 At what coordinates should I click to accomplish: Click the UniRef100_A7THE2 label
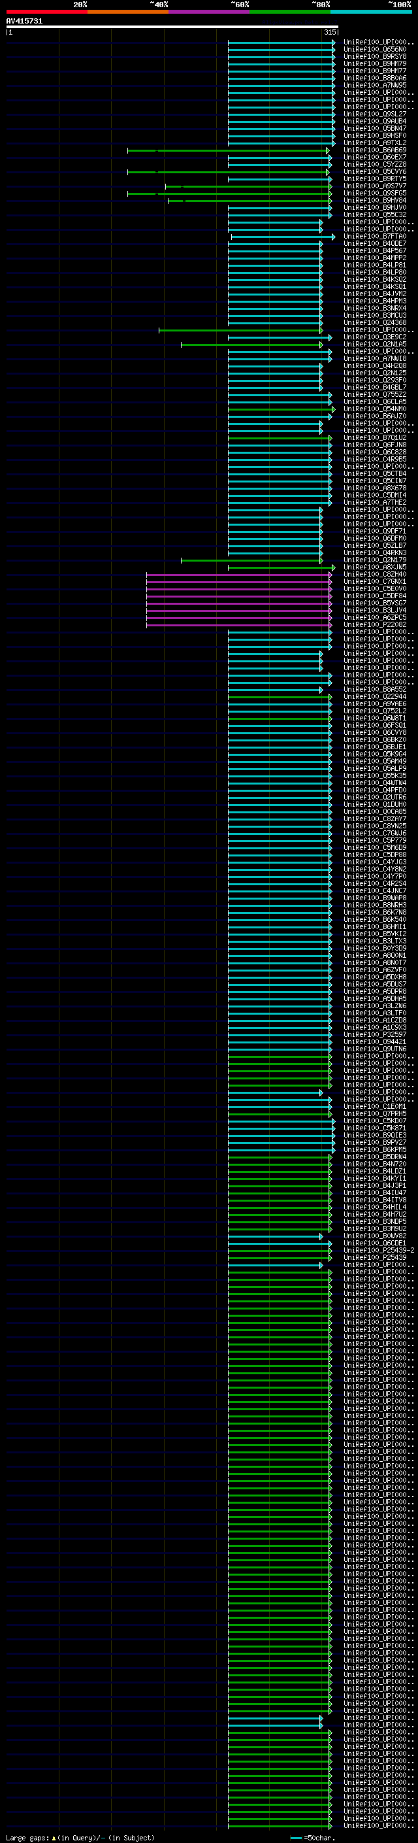375,502
